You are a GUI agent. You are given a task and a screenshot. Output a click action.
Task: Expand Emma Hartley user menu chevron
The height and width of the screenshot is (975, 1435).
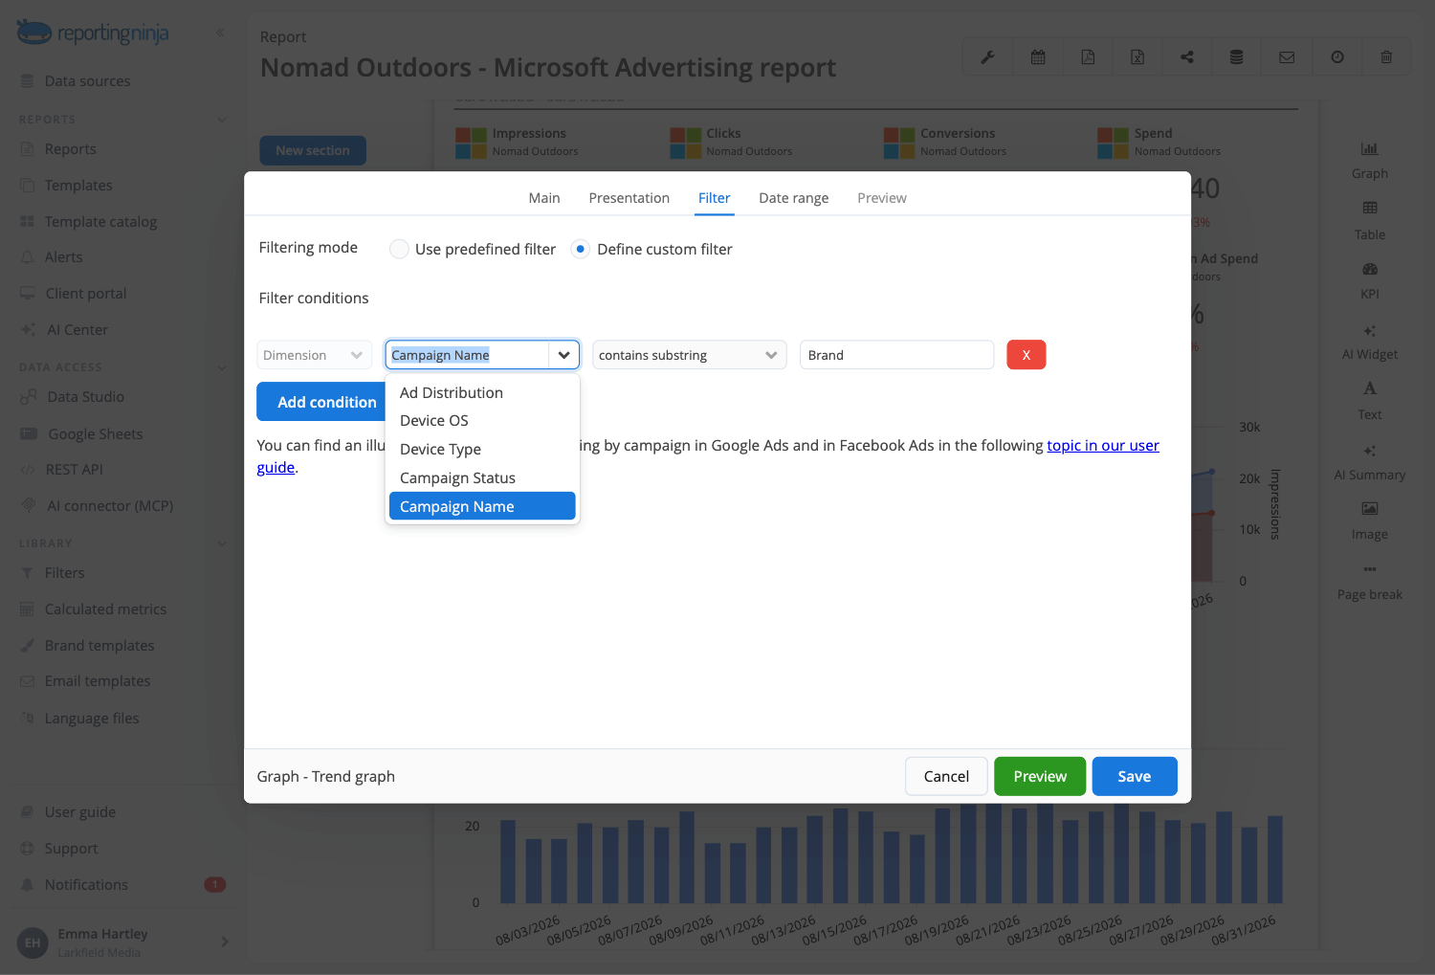coord(225,942)
